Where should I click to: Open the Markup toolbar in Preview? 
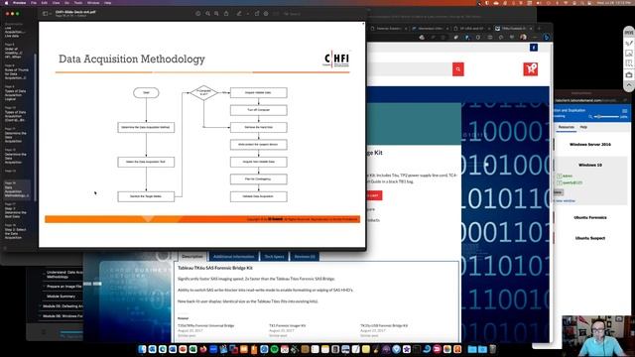(266, 13)
